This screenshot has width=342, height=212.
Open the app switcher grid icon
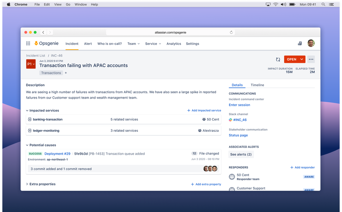[x=28, y=43]
